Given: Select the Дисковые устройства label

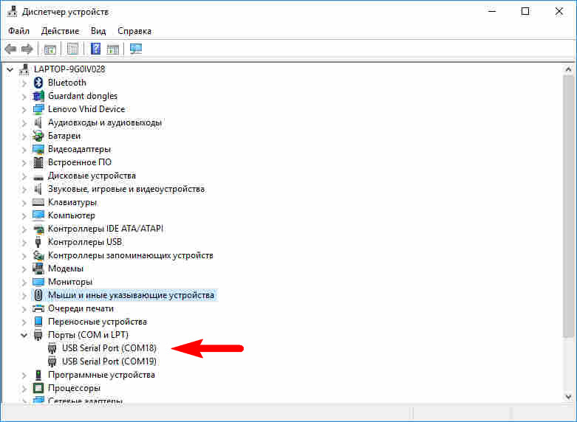Looking at the screenshot, I should pos(92,176).
